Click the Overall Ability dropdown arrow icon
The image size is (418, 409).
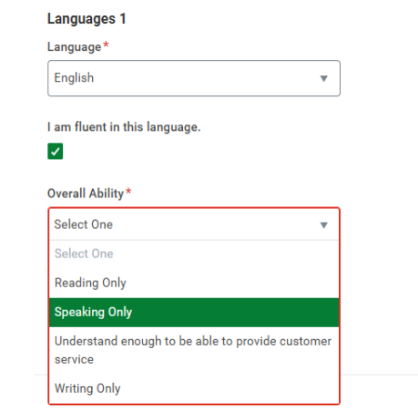323,225
